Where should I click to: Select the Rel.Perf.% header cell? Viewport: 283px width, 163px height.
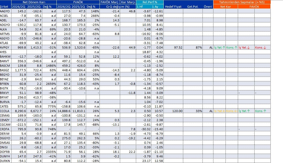(150, 2)
